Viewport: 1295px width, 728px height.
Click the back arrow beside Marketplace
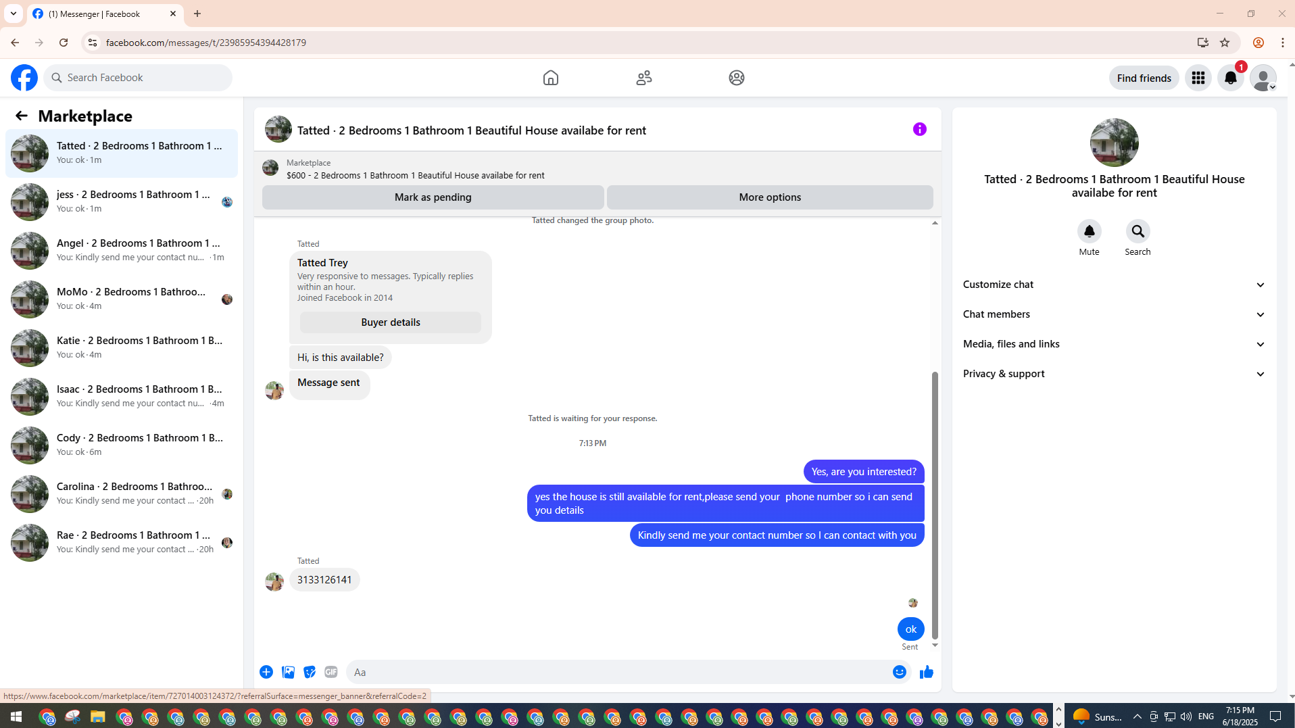tap(22, 116)
